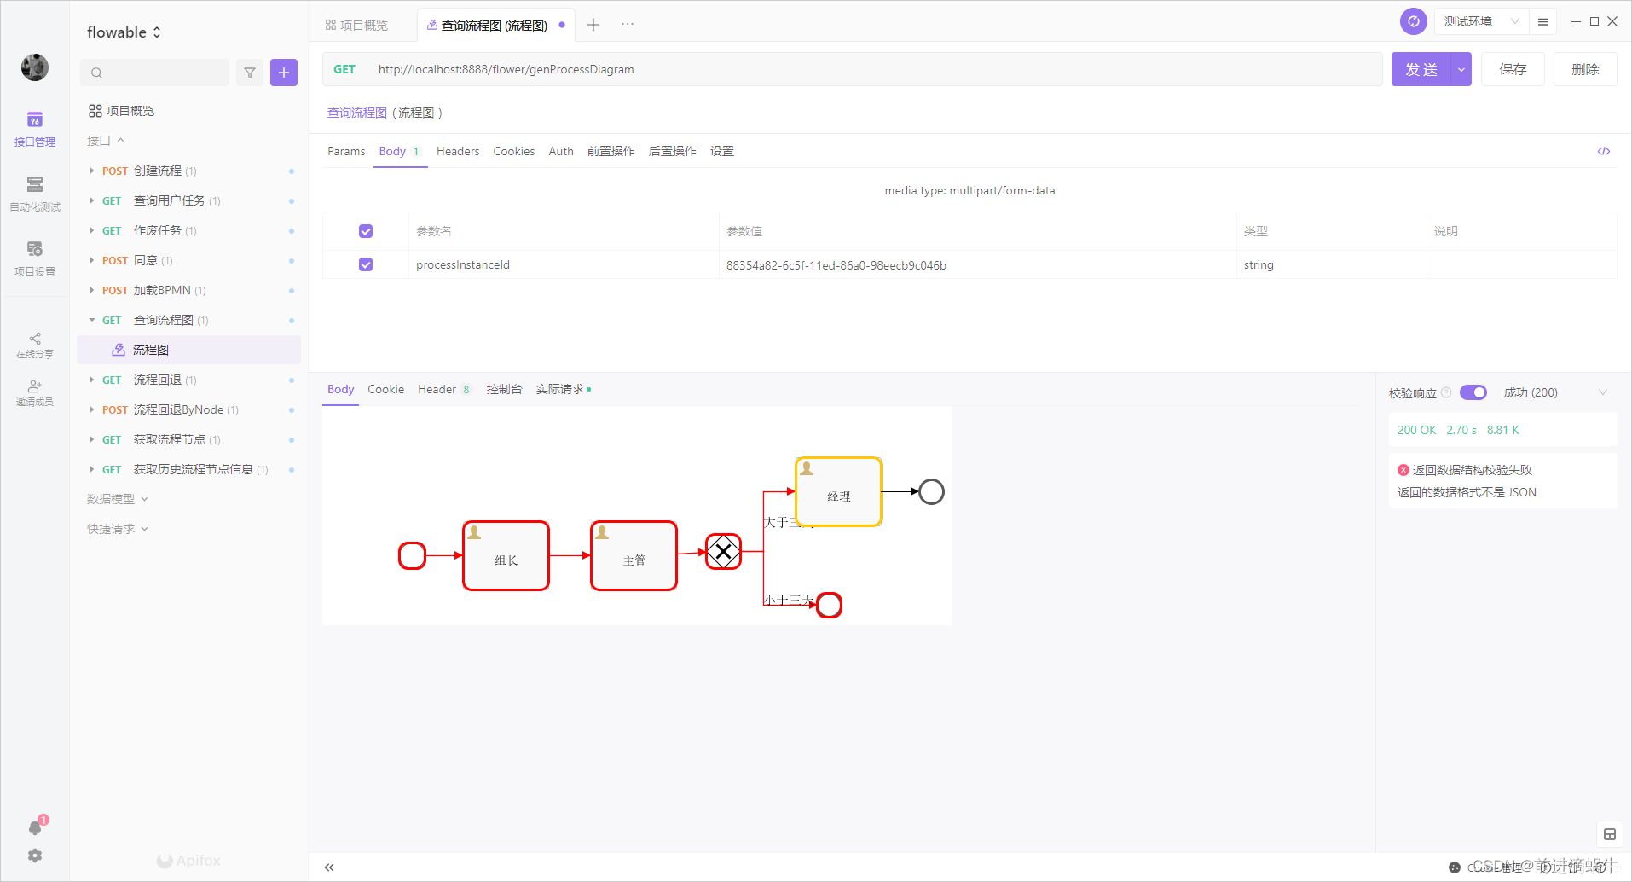Click inside the request URL field
The height and width of the screenshot is (882, 1632).
tap(767, 69)
